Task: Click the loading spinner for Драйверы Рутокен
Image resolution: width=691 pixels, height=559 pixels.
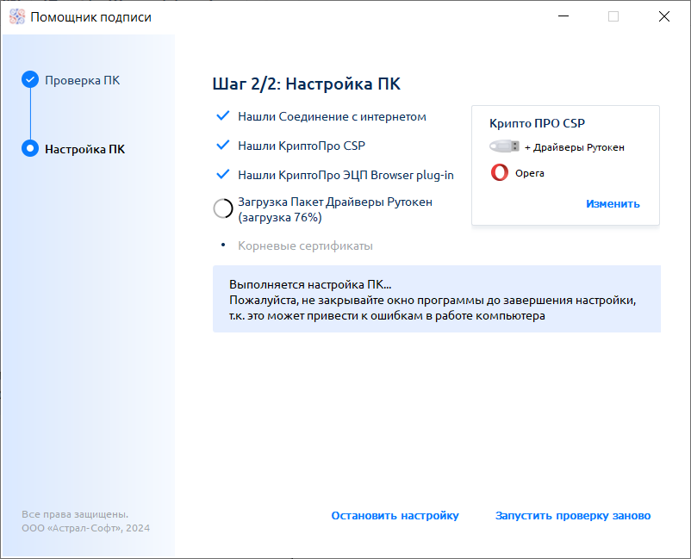Action: coord(223,208)
